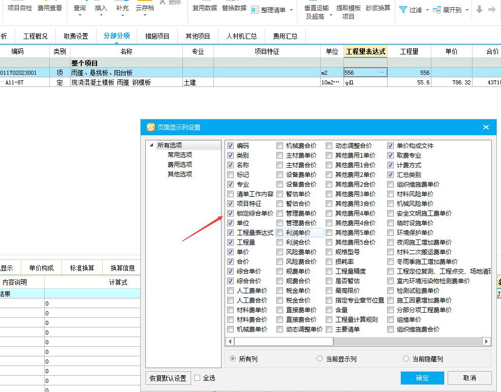The width and height of the screenshot is (501, 392).
Task: Open the 标准换算 bottom tab
Action: click(x=82, y=268)
